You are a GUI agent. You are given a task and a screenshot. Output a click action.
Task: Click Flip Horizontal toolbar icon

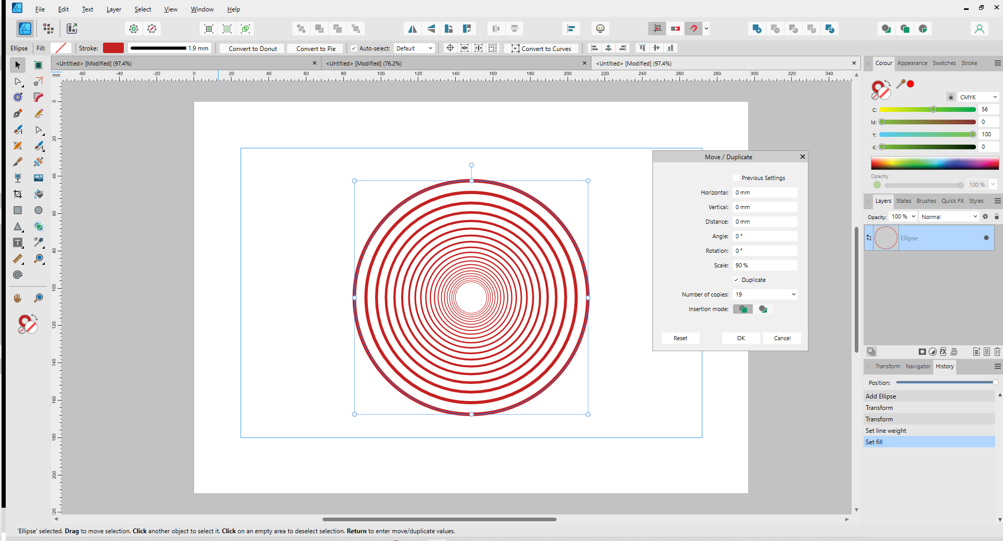[x=413, y=29]
